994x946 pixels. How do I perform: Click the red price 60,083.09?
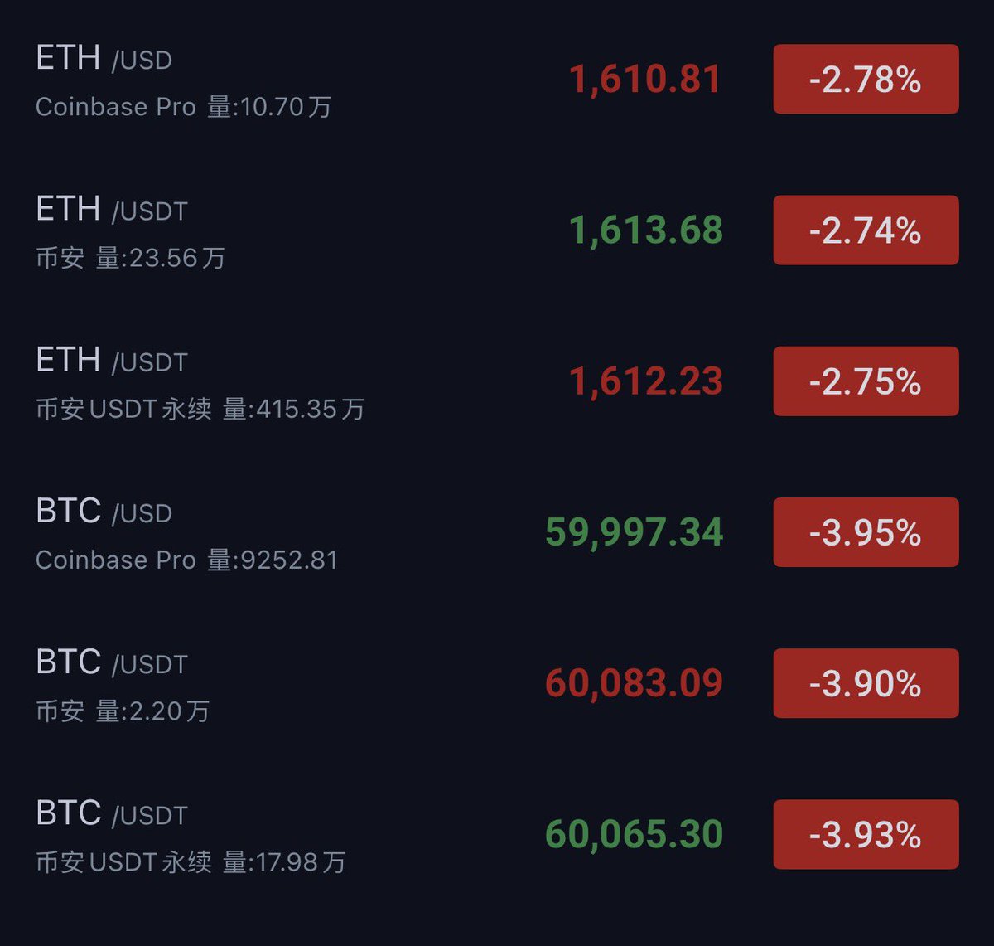tap(635, 683)
